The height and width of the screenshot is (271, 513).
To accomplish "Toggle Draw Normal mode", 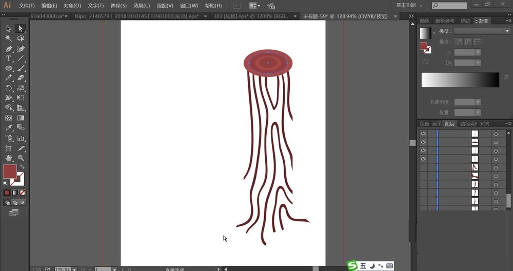I will point(7,203).
